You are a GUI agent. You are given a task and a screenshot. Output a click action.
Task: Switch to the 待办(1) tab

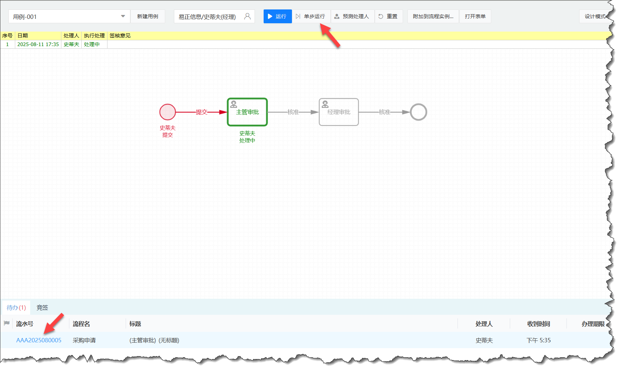pos(16,307)
